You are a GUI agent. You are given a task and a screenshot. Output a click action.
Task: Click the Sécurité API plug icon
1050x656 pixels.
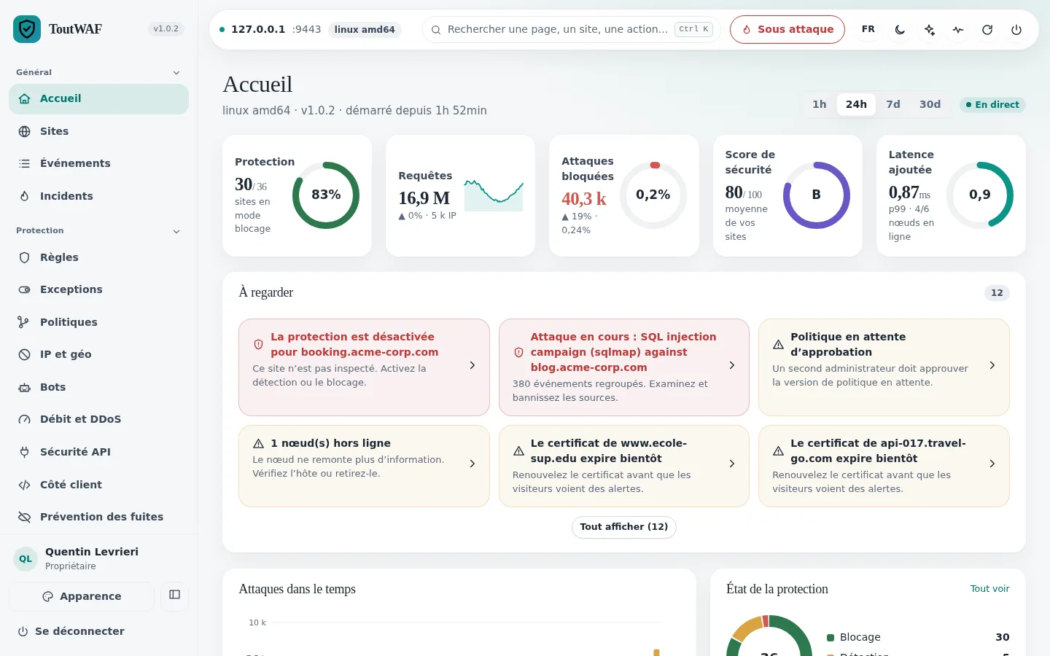(24, 452)
